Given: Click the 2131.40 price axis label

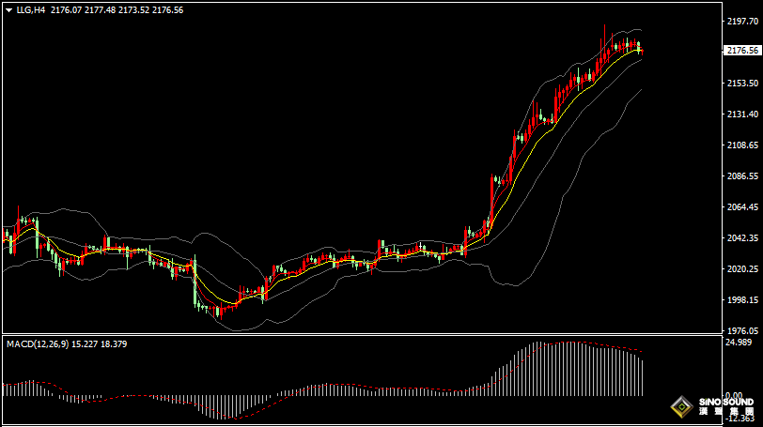Looking at the screenshot, I should tap(742, 114).
